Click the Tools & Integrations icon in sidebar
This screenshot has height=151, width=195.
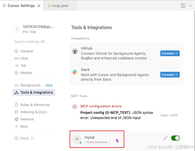point(16,93)
